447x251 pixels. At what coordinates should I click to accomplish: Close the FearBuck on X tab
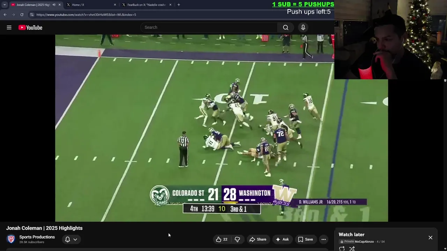(170, 5)
